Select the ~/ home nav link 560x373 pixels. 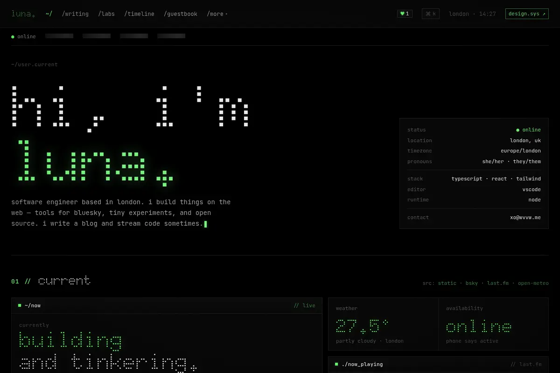(x=49, y=14)
